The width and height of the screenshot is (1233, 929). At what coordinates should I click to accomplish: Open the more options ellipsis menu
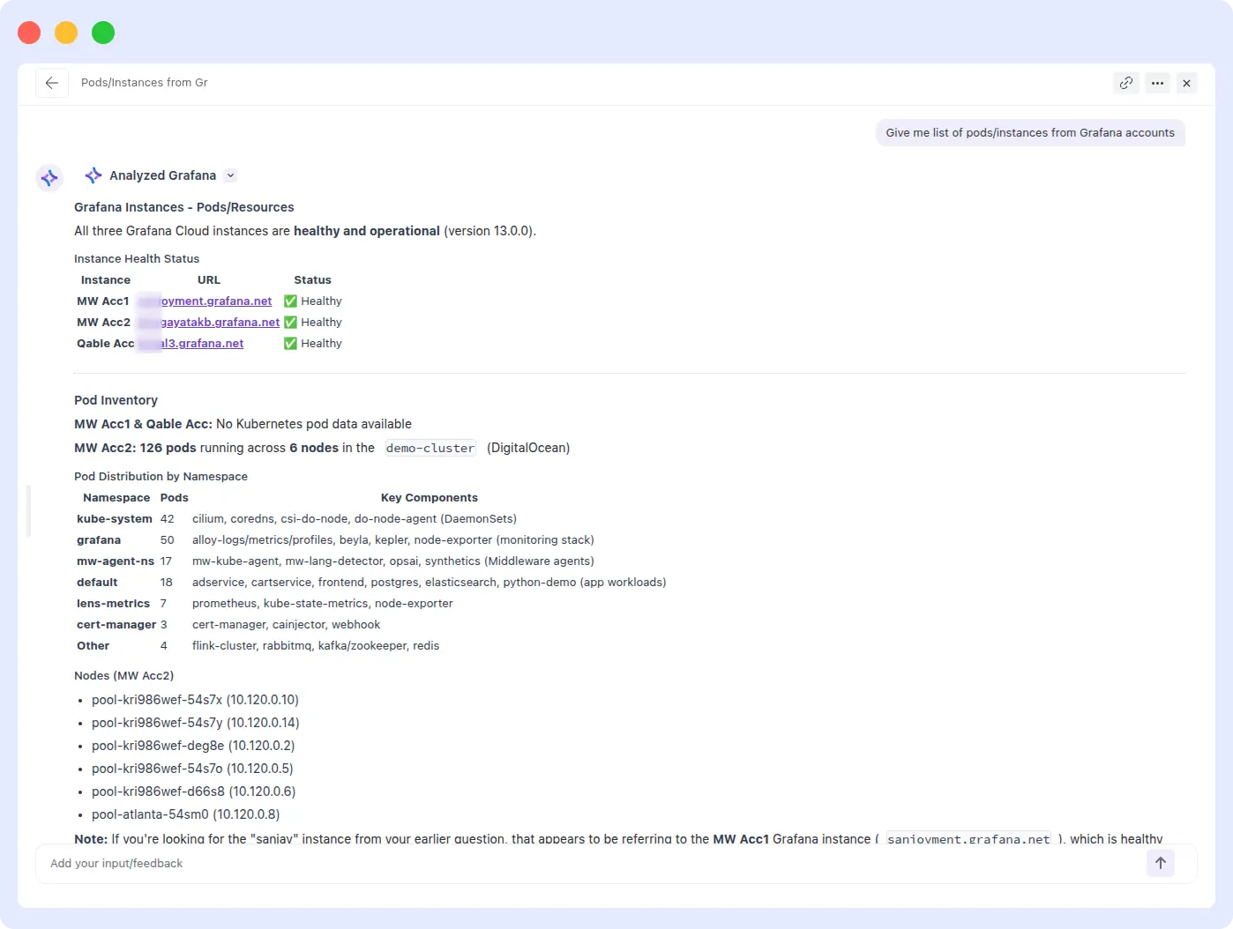click(1157, 83)
